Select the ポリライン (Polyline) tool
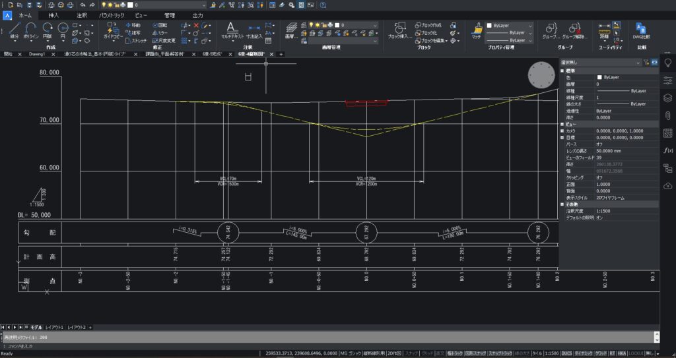The height and width of the screenshot is (358, 676). 30,31
